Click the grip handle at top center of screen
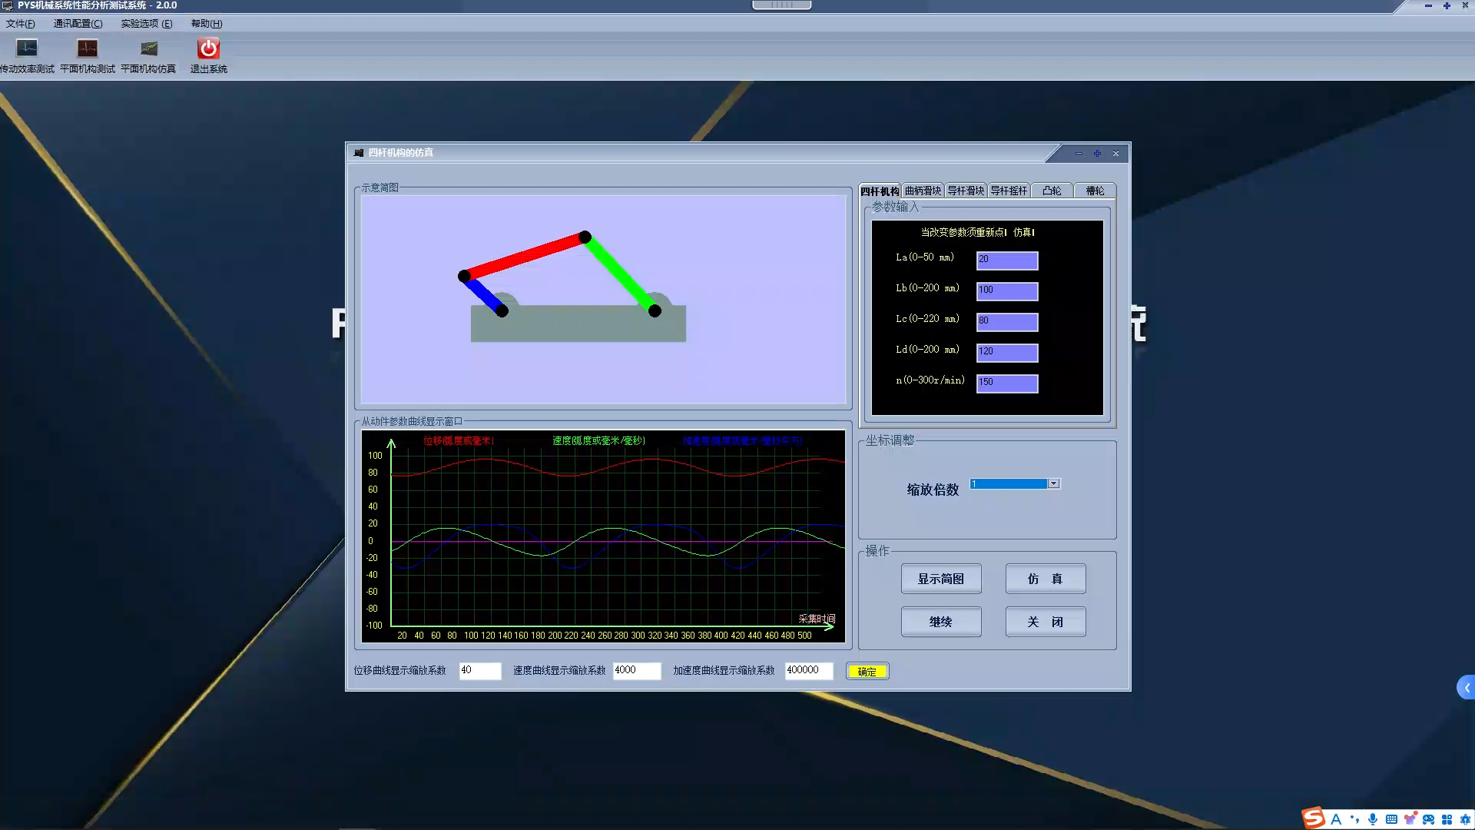 point(781,5)
